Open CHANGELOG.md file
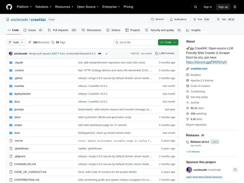This screenshot has width=244, height=183. point(25,164)
